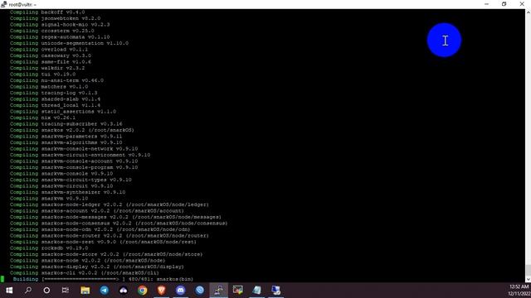Click the 'Compiling nix' line
The width and height of the screenshot is (531, 298).
pyautogui.click(x=42, y=118)
